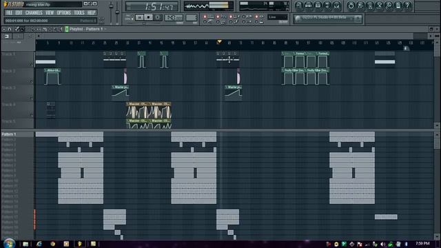This screenshot has width=441, height=248.
Task: Mute Track 1 using its small toggle
Action: 31,65
